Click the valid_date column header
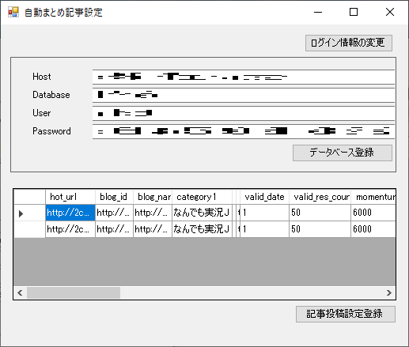The image size is (409, 347). 264,197
